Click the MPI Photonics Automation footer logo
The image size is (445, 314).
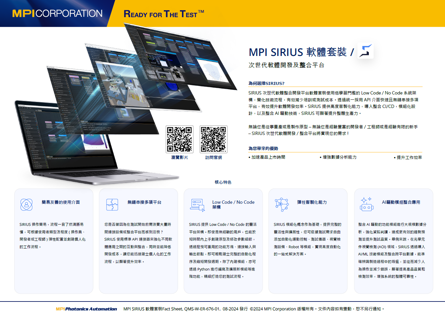click(86, 309)
